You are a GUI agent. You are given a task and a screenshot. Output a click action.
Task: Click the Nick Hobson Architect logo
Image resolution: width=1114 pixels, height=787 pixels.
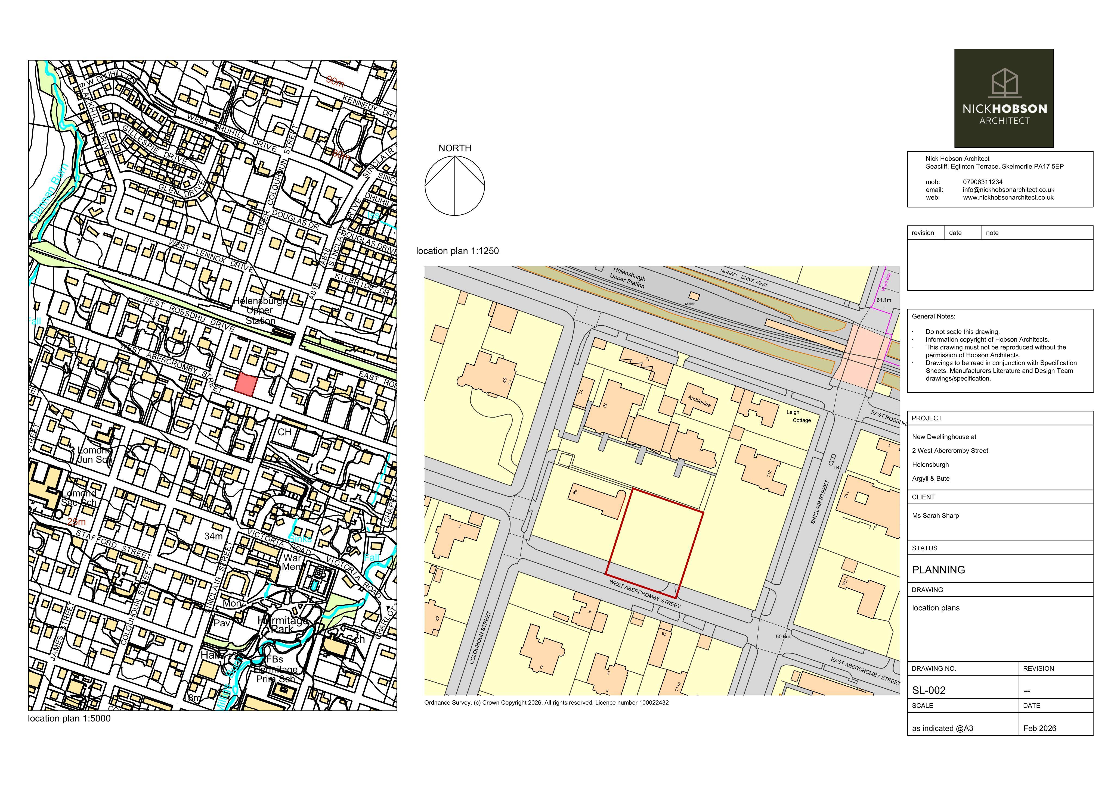pyautogui.click(x=1004, y=98)
